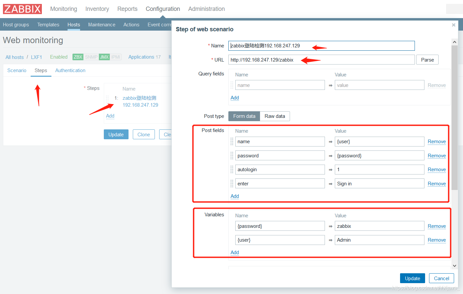Screen dimensions: 463x294
Task: Go to Actions submenu
Action: (131, 25)
